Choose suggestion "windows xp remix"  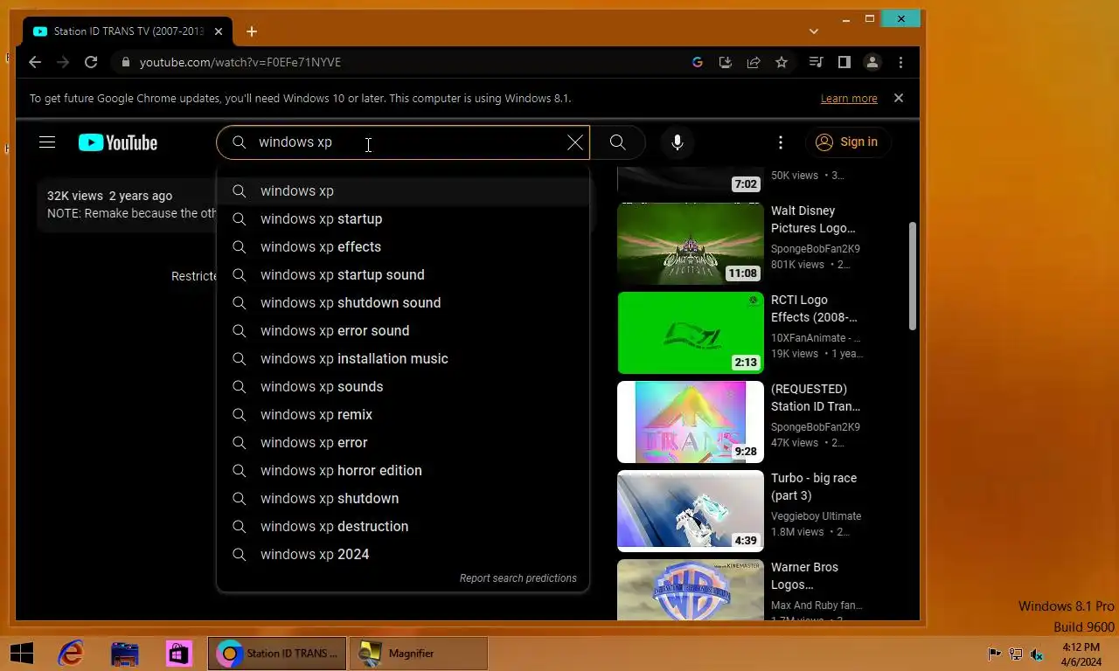(x=402, y=414)
